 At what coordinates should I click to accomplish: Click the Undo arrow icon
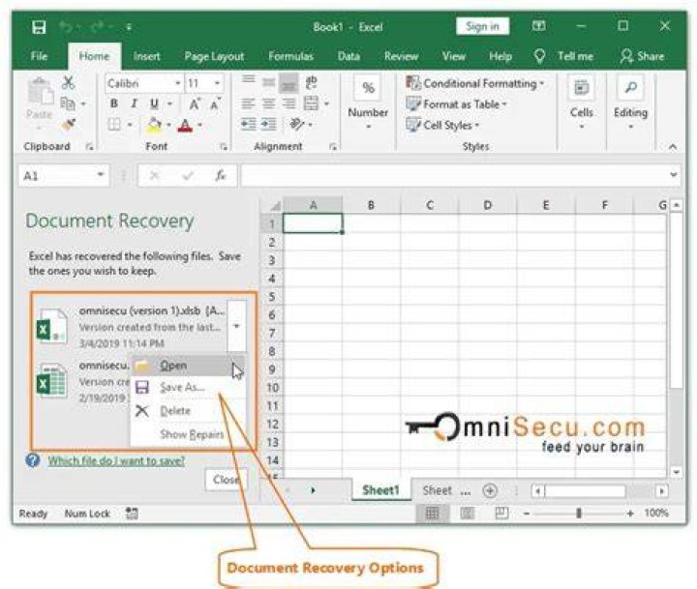66,27
